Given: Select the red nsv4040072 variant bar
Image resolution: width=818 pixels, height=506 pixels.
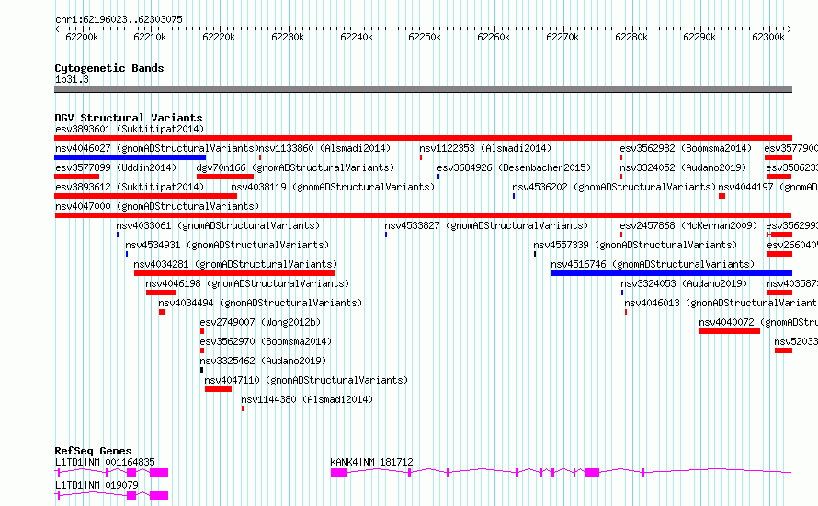Looking at the screenshot, I should click(730, 331).
